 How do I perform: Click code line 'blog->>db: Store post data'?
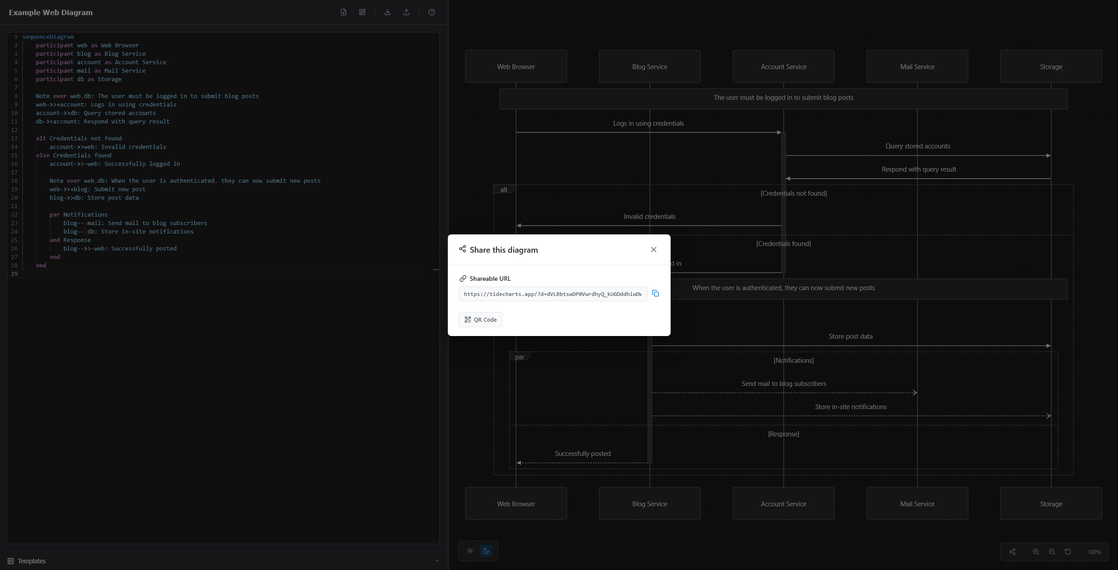94,198
